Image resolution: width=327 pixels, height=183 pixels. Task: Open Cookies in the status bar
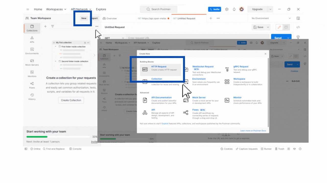pyautogui.click(x=227, y=149)
